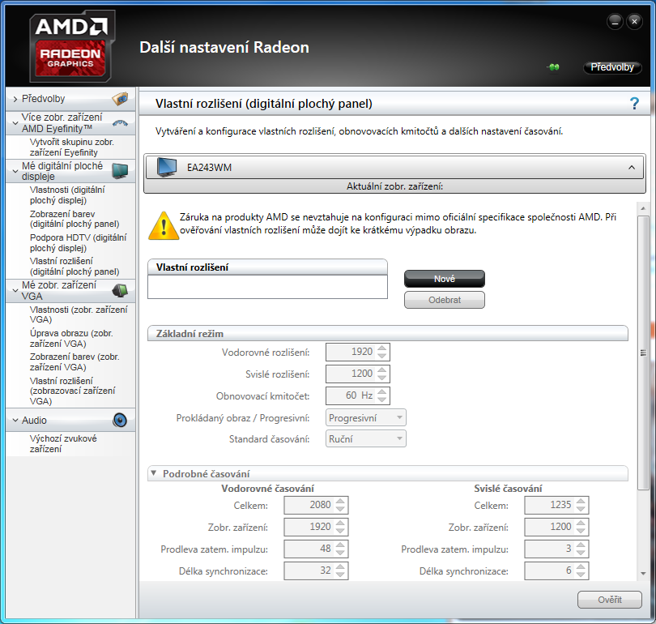Open Podpora HDTV (digitální plochý displej)
This screenshot has width=656, height=624.
click(78, 242)
